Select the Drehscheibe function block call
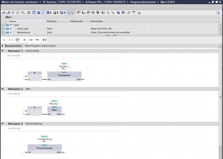 coord(64,75)
